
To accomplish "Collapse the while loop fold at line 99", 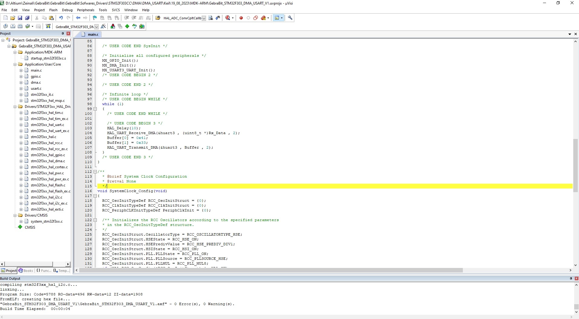I will (95, 109).
